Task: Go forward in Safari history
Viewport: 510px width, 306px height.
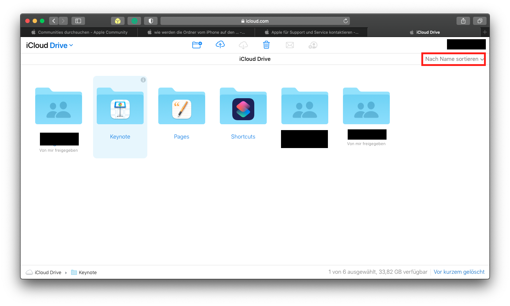Action: pyautogui.click(x=63, y=21)
